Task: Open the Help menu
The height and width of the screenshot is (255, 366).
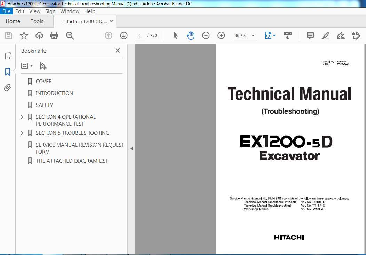Action: pos(90,11)
